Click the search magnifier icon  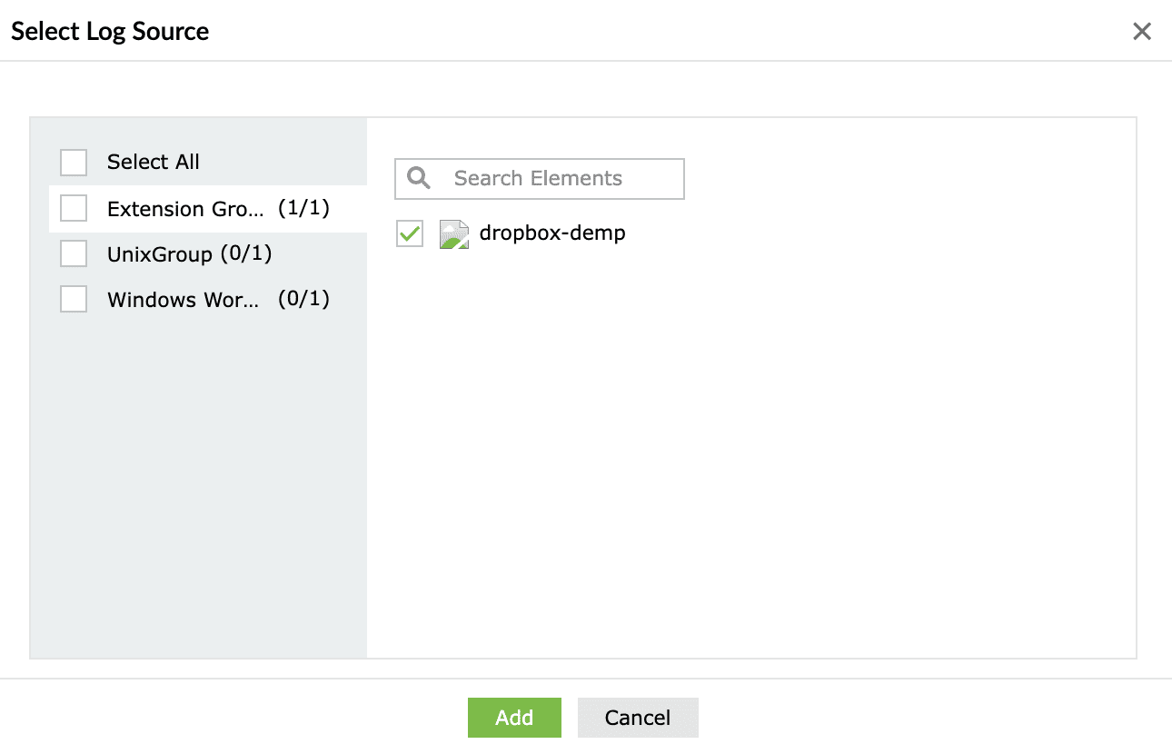point(419,178)
